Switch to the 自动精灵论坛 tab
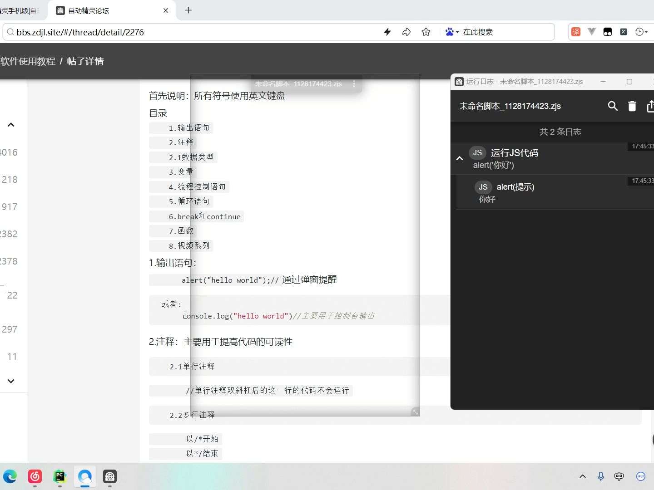Screen dimensions: 654x490 coord(111,10)
